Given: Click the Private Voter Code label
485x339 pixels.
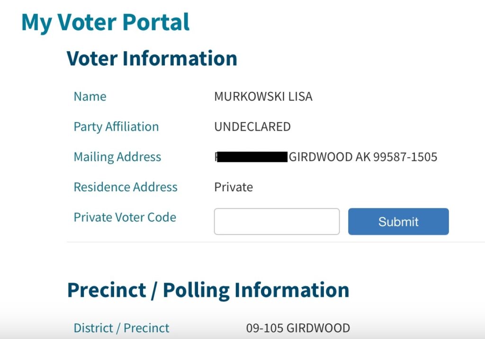Looking at the screenshot, I should pos(125,217).
